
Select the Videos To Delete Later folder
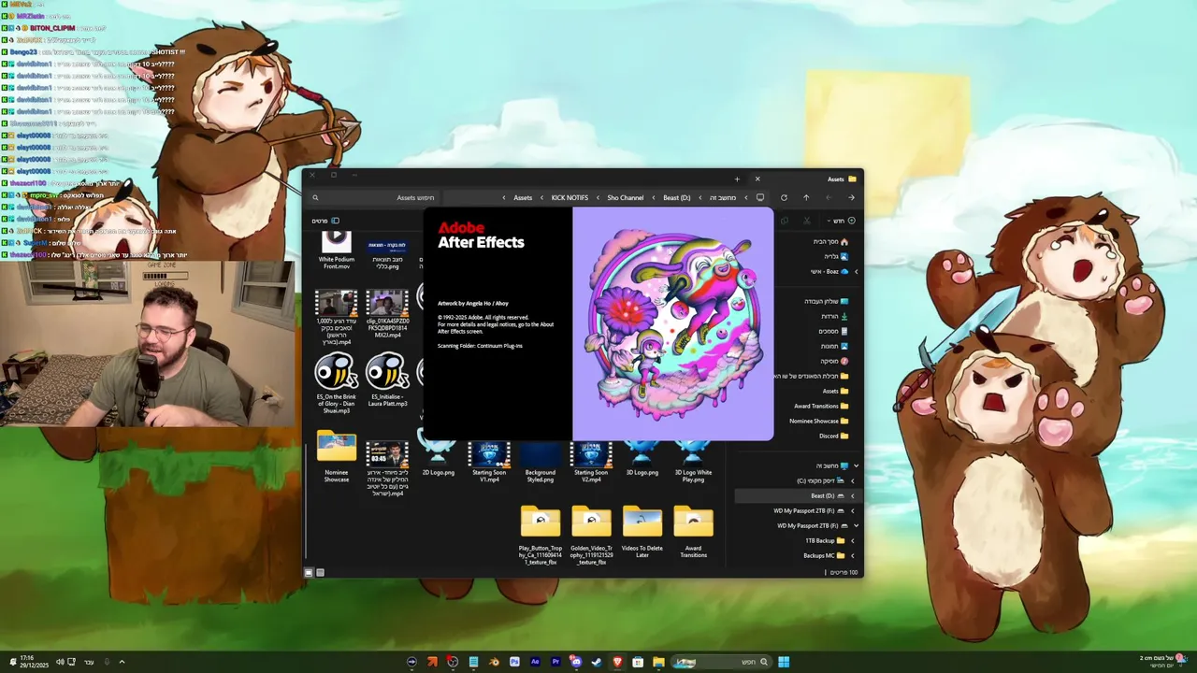(642, 533)
